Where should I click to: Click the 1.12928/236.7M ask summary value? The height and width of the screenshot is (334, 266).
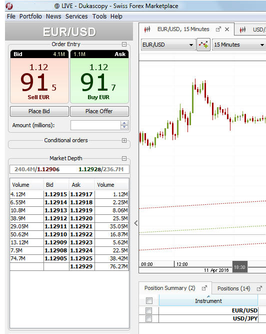[101, 169]
